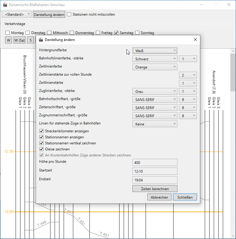Open Zuglinienfarbe dropdown showing Grau
Screen dimensions: 236x239
point(155,91)
